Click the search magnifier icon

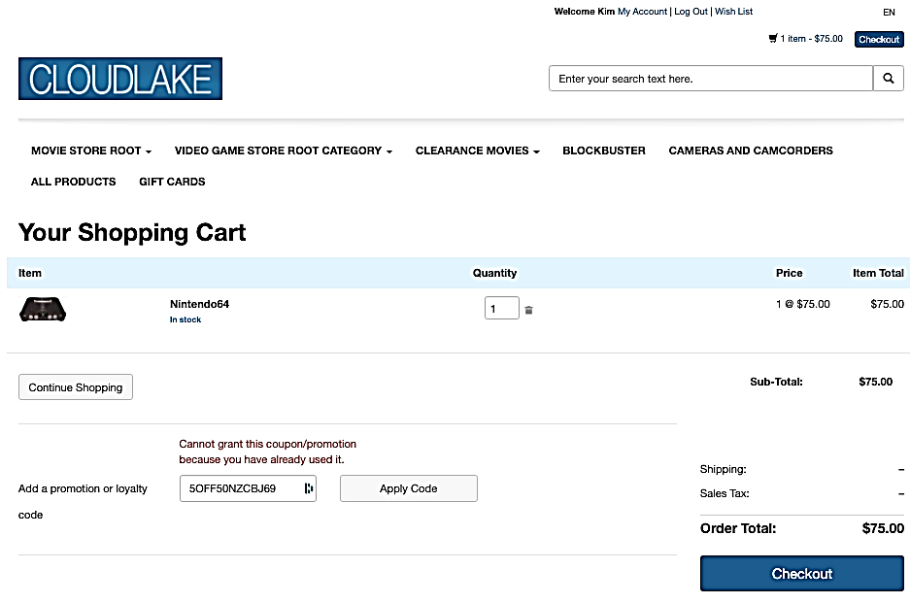888,79
